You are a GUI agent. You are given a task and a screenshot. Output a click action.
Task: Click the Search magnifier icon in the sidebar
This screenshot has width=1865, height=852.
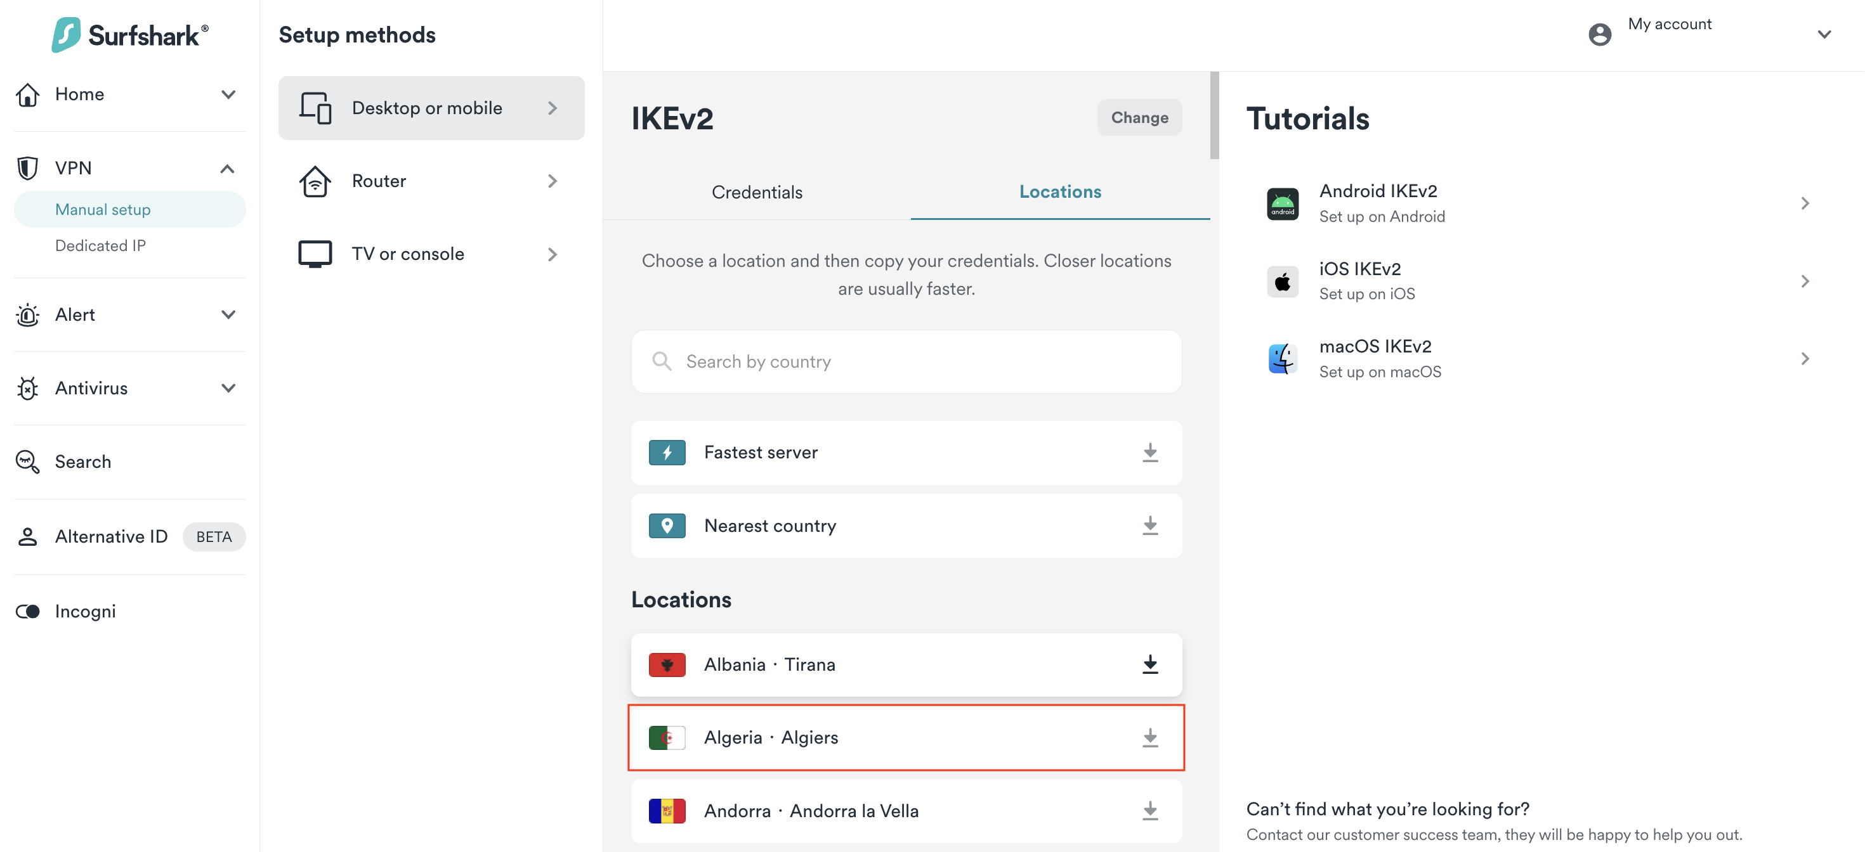point(27,461)
